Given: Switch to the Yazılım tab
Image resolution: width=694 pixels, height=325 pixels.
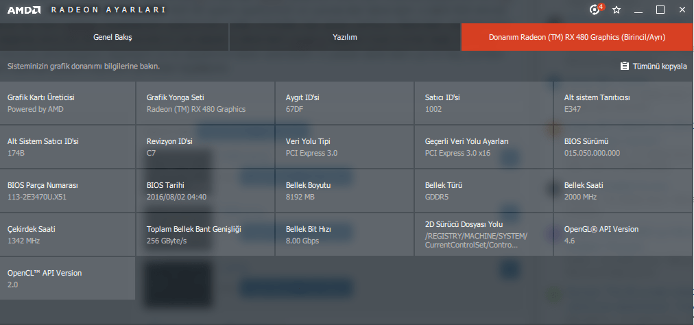Looking at the screenshot, I should click(x=345, y=37).
